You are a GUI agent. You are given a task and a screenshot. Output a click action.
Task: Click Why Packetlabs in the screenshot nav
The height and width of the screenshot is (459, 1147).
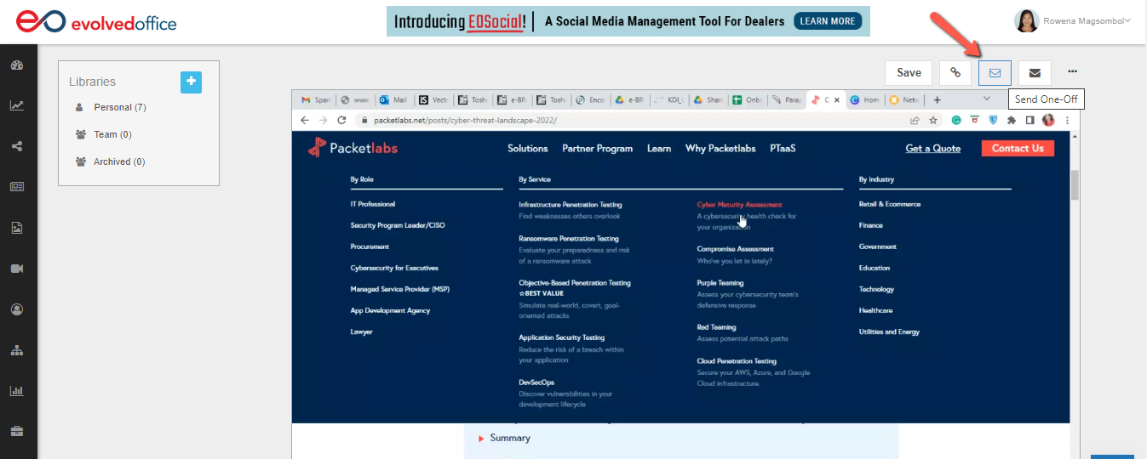(720, 148)
